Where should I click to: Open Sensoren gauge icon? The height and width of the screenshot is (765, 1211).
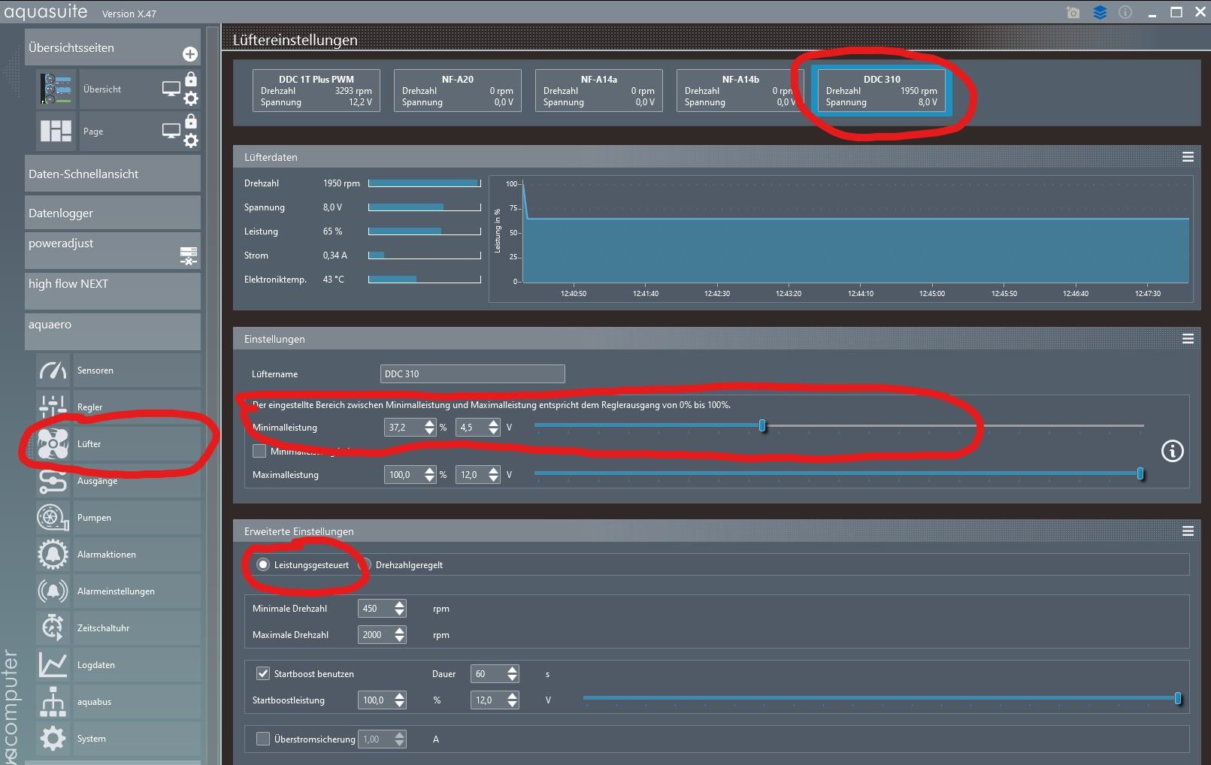click(53, 370)
